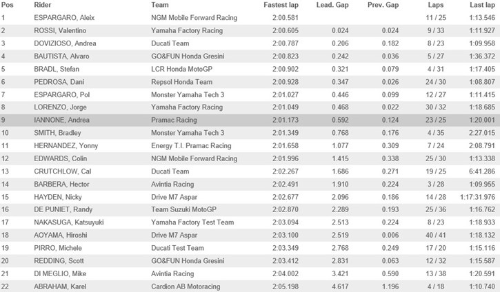This screenshot has width=500, height=292.
Task: Click ABRAHAM, Karel in last row
Action: (60, 286)
